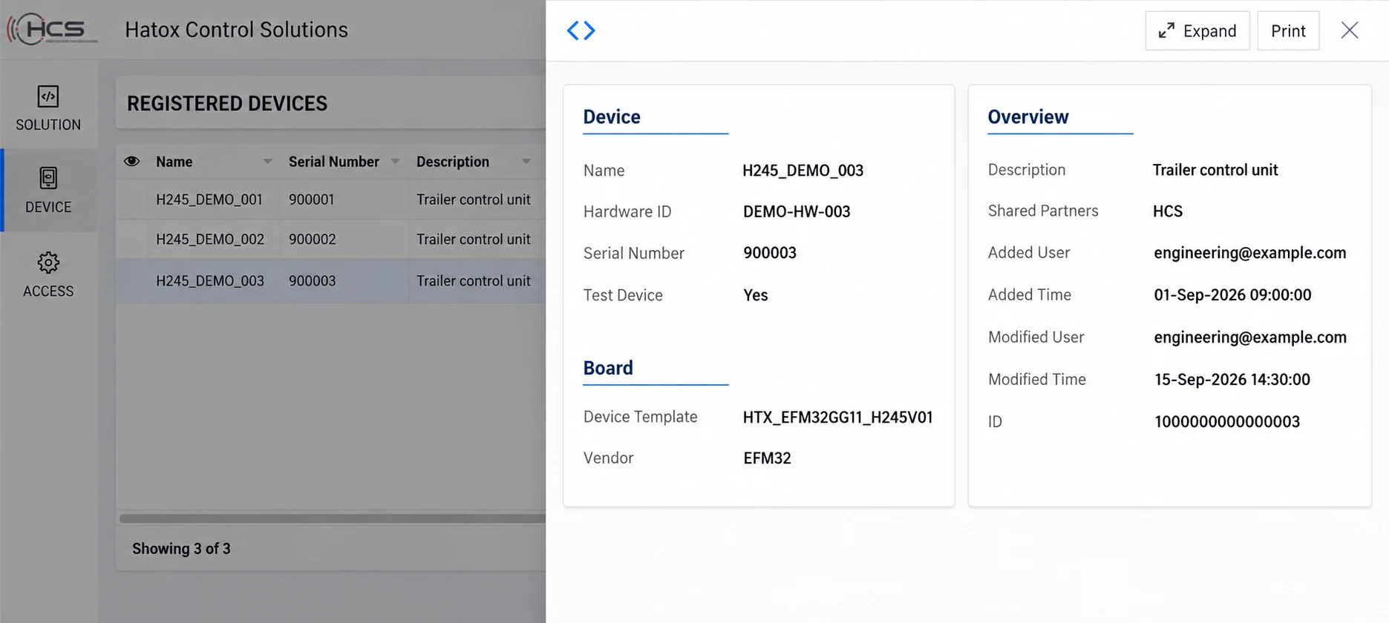
Task: Go to next record with right chevron
Action: click(x=589, y=30)
